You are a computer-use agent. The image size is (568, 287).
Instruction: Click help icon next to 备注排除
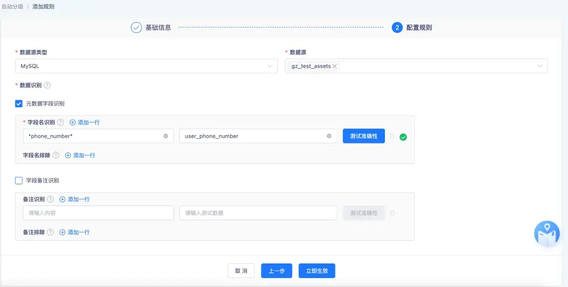click(x=50, y=232)
